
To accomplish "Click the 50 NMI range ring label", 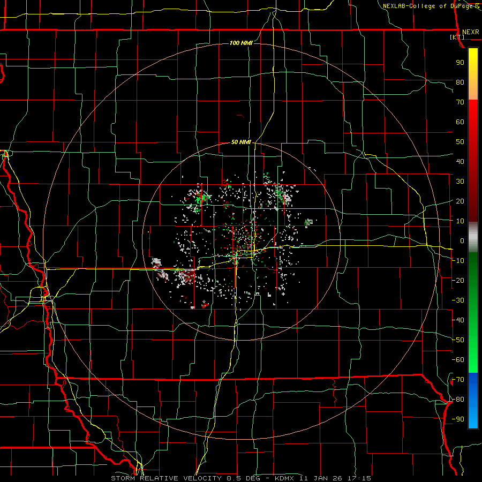I will (x=242, y=142).
